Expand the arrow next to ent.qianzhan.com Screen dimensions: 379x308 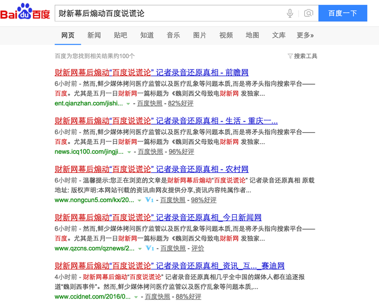(128, 104)
